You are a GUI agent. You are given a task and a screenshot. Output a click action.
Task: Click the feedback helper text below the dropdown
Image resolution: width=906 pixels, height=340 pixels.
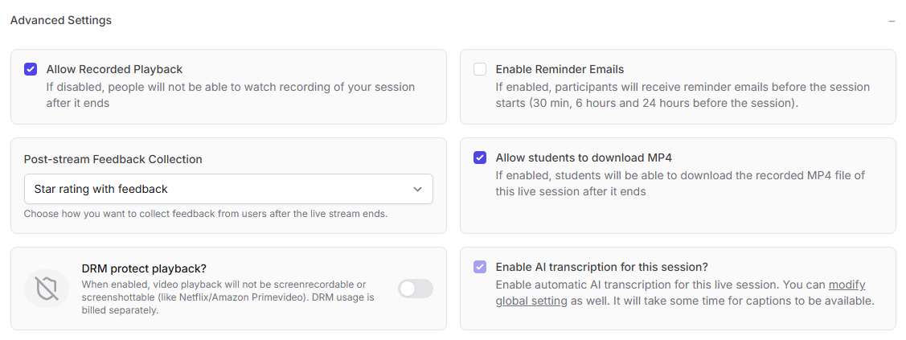(206, 214)
